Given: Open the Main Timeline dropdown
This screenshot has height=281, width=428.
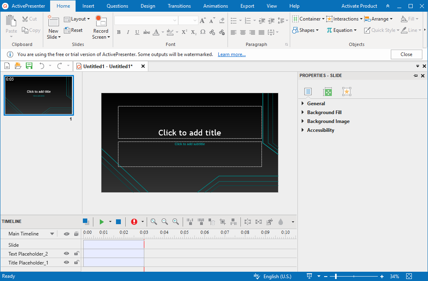Looking at the screenshot, I should click(52, 234).
